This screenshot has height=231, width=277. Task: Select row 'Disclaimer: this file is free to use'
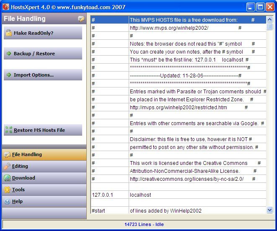[x=179, y=139]
